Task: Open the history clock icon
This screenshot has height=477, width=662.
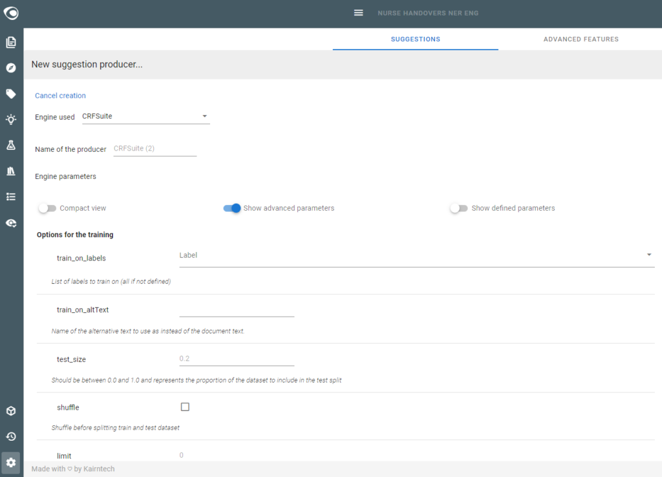Action: pyautogui.click(x=11, y=436)
